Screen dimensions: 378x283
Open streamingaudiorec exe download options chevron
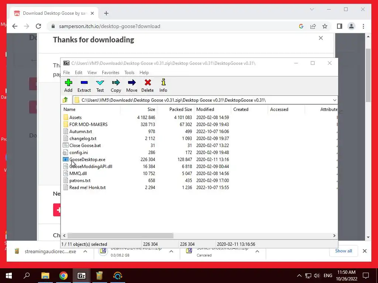pyautogui.click(x=85, y=251)
